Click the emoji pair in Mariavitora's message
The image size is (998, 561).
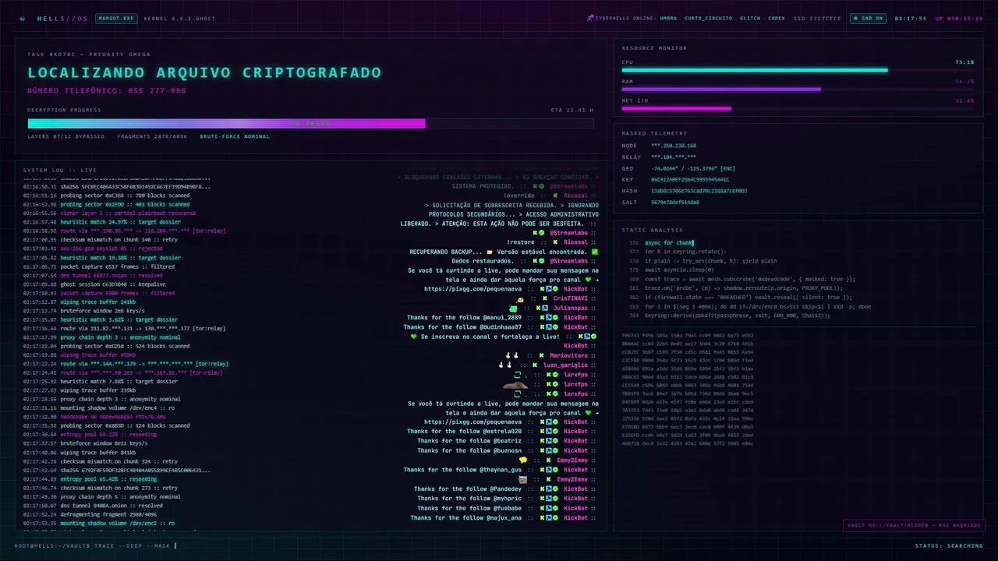click(x=511, y=355)
